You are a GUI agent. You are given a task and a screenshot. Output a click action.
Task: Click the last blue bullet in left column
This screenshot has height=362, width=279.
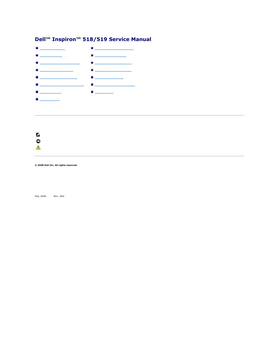tap(37, 99)
